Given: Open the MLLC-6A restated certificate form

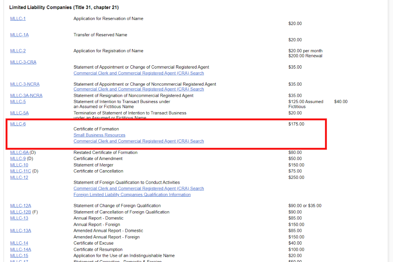Looking at the screenshot, I should coord(19,152).
